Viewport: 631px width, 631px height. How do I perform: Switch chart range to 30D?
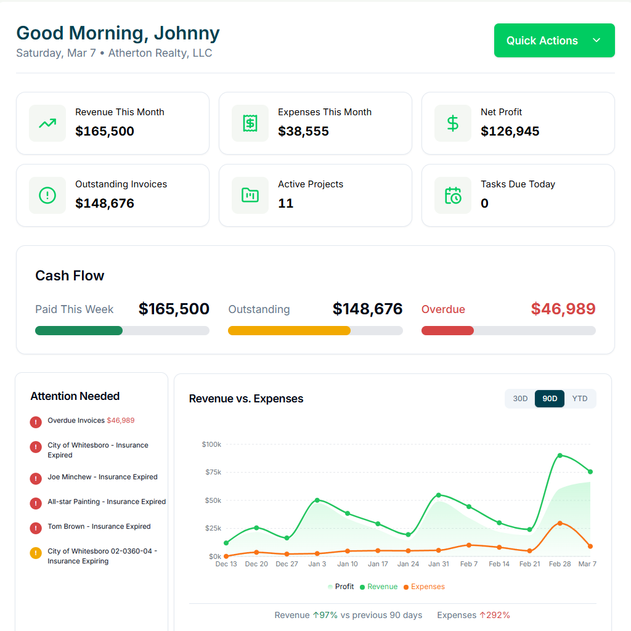tap(520, 399)
